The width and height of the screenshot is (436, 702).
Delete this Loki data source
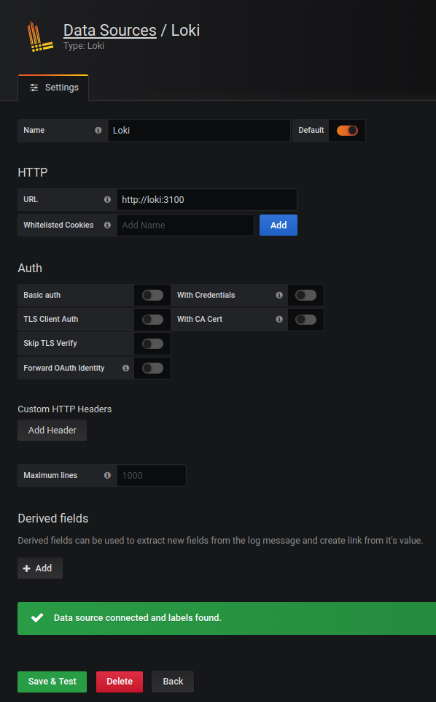coord(120,682)
